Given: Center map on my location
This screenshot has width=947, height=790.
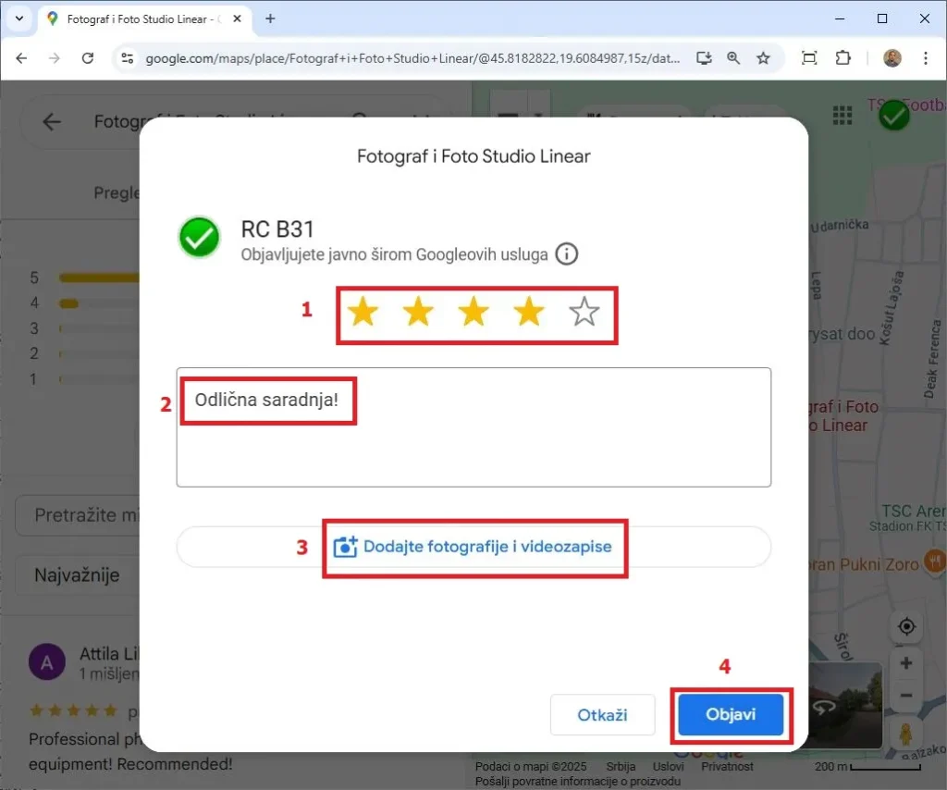Looking at the screenshot, I should coord(906,626).
